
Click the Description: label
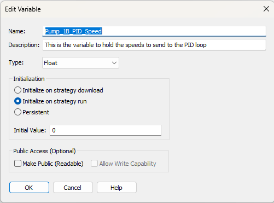point(24,45)
